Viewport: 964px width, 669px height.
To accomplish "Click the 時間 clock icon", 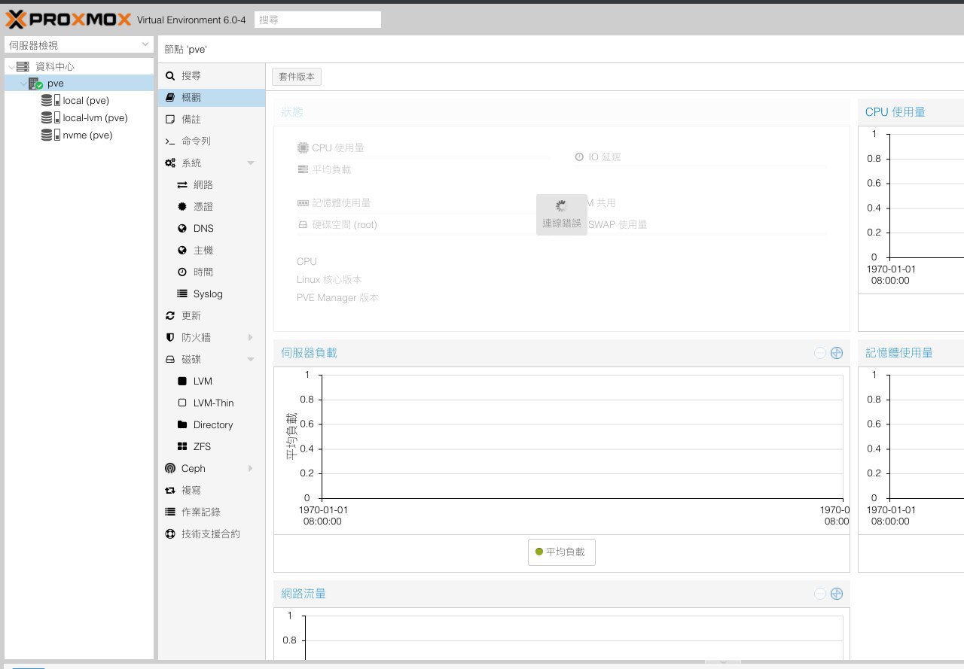I will (x=182, y=272).
